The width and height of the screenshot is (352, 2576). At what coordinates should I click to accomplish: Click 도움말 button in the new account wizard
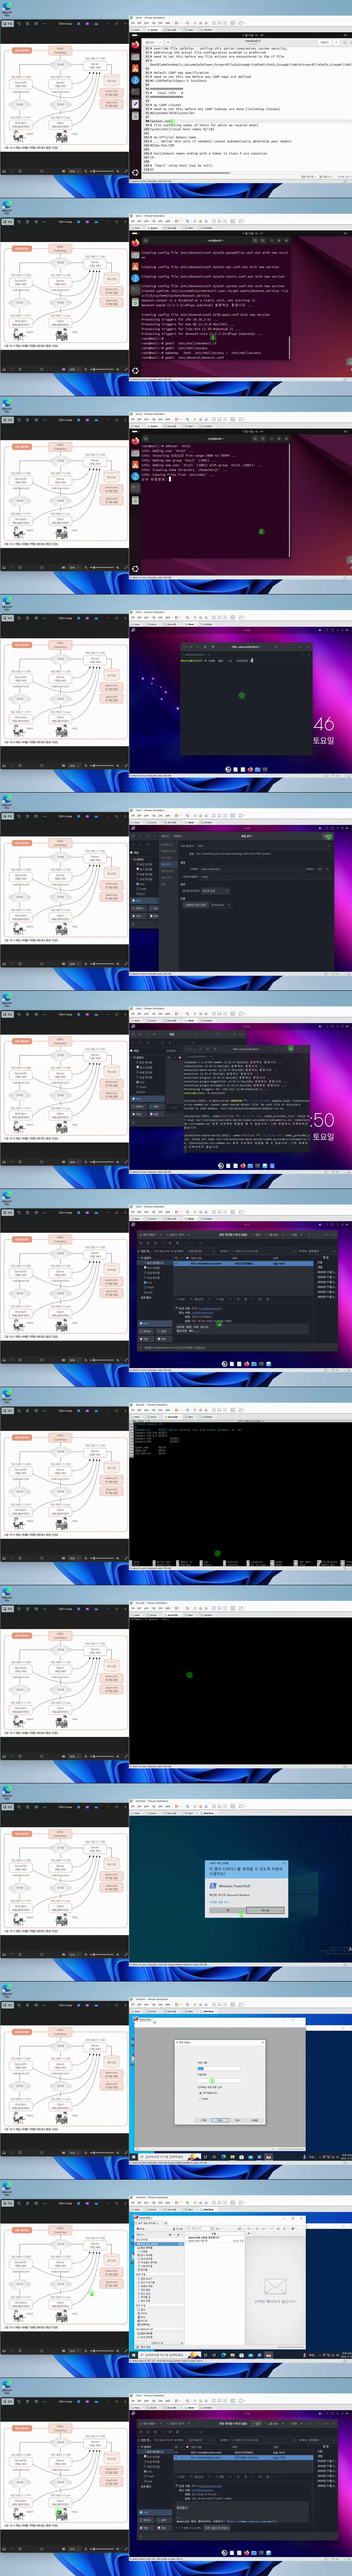[255, 2120]
